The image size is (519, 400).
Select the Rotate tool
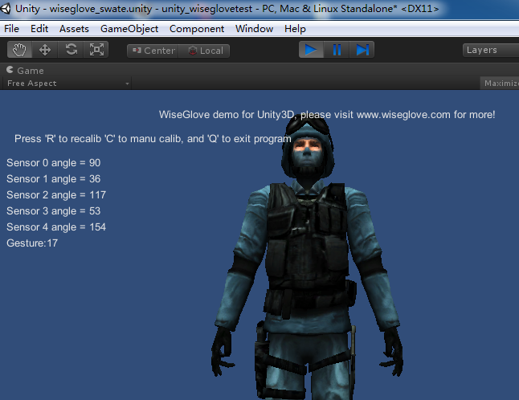point(72,50)
